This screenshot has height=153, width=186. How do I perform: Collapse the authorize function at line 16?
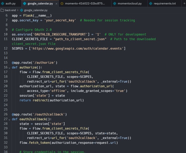(9, 68)
